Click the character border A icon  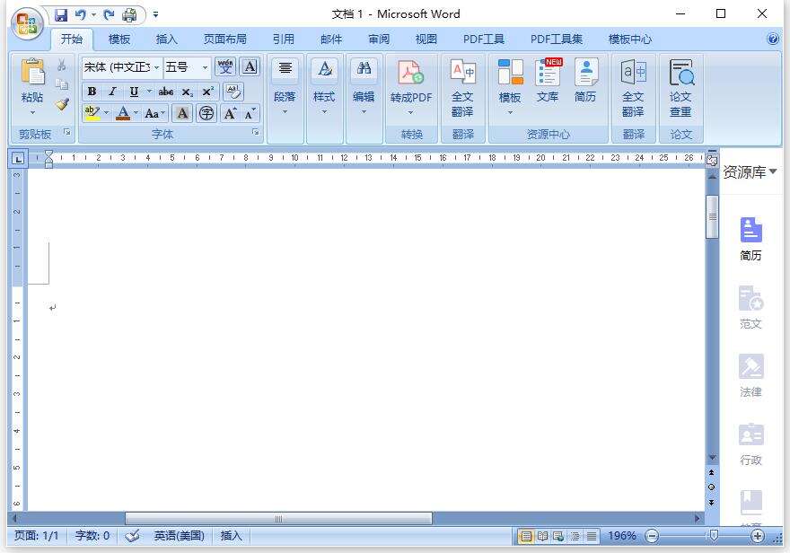click(250, 66)
